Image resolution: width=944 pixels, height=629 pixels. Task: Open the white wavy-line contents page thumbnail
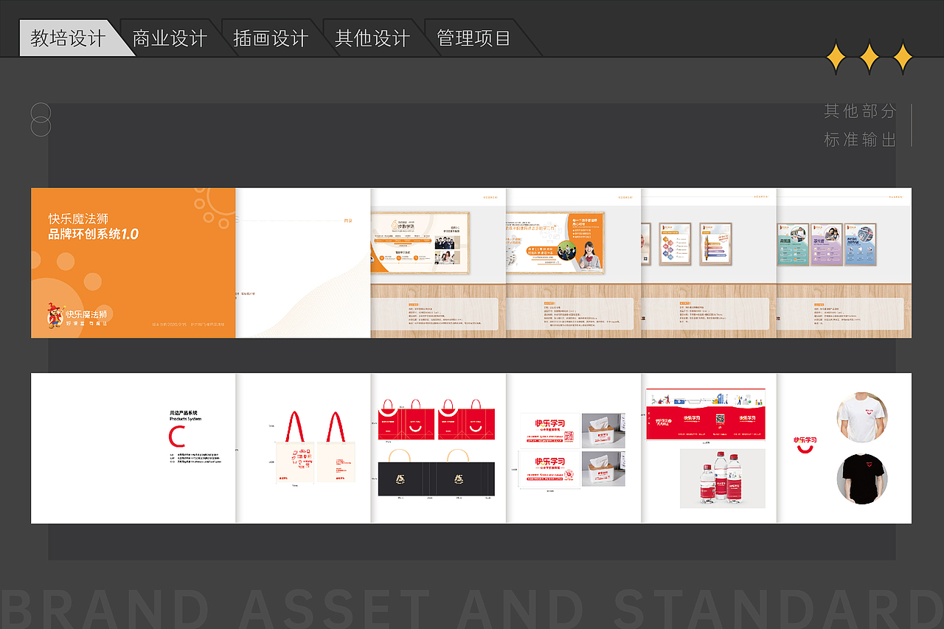tap(303, 263)
